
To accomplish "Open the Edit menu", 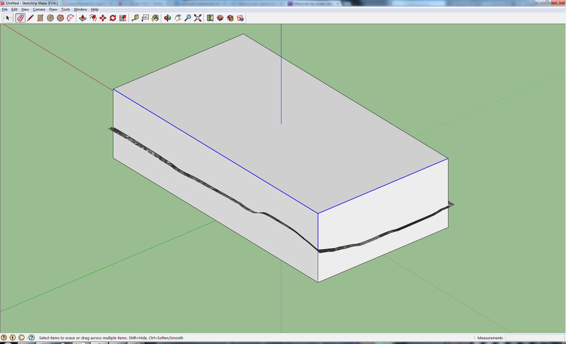I will click(x=14, y=9).
